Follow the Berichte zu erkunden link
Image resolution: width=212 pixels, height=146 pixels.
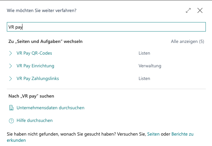(x=182, y=134)
